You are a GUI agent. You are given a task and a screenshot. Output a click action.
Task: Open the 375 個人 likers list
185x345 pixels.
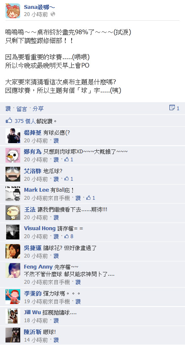click(x=25, y=121)
